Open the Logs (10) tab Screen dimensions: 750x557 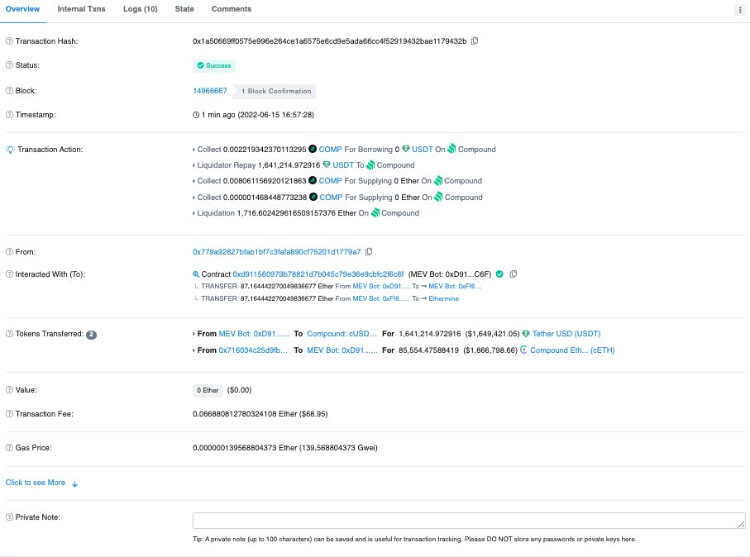140,9
